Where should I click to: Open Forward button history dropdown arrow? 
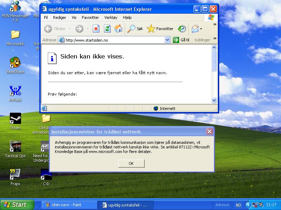87,29
